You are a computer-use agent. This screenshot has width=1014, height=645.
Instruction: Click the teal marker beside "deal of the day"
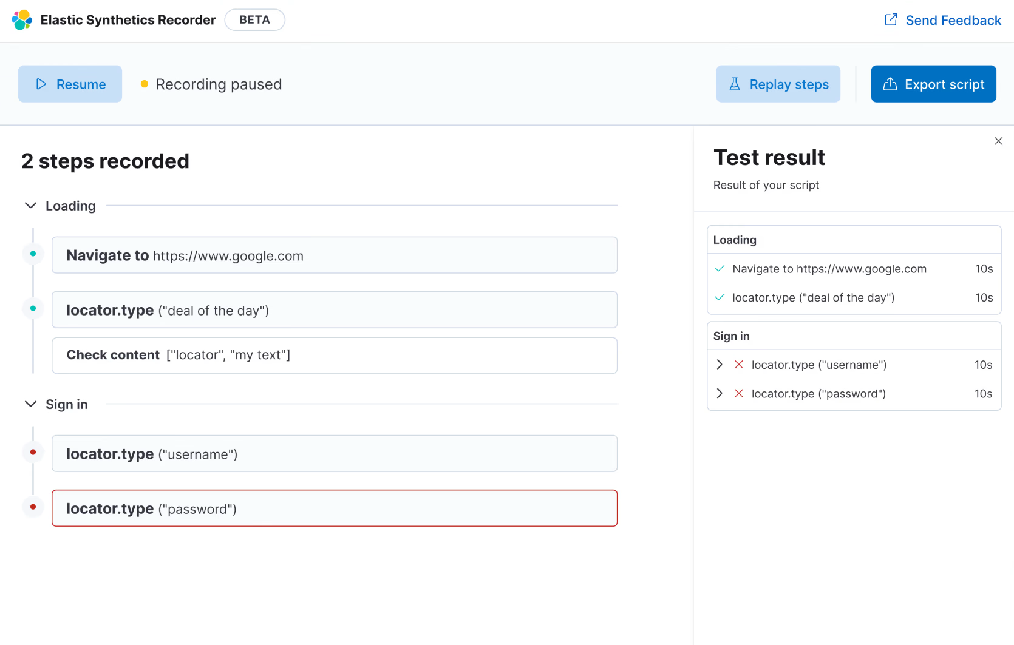(33, 308)
